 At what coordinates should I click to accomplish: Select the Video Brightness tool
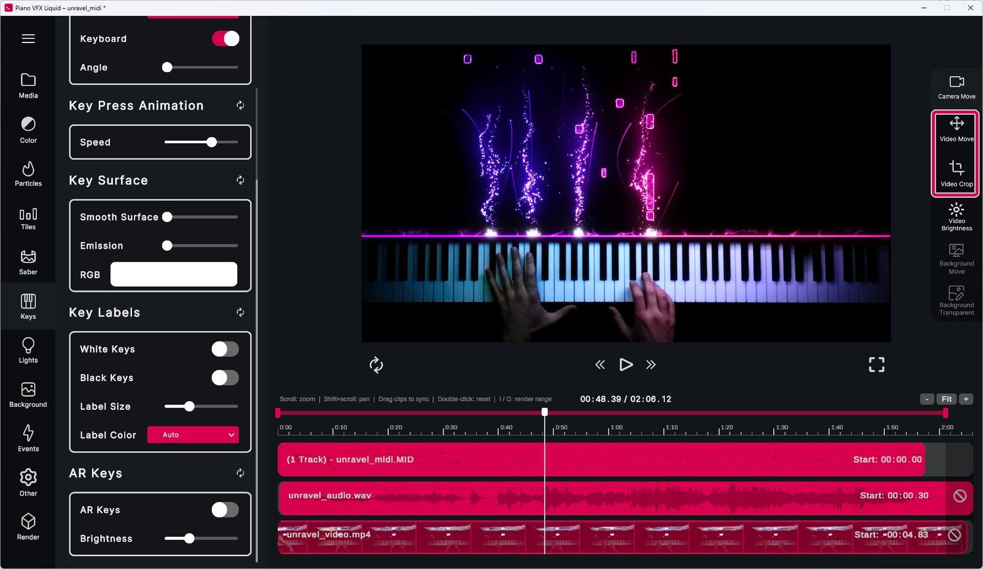[957, 217]
